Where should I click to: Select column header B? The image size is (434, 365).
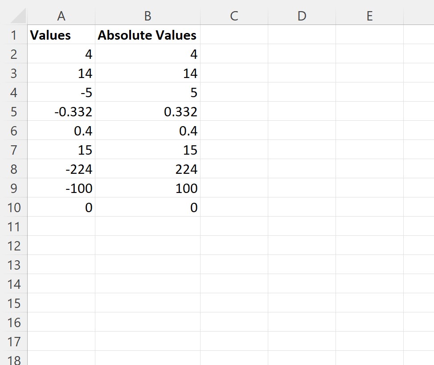147,16
